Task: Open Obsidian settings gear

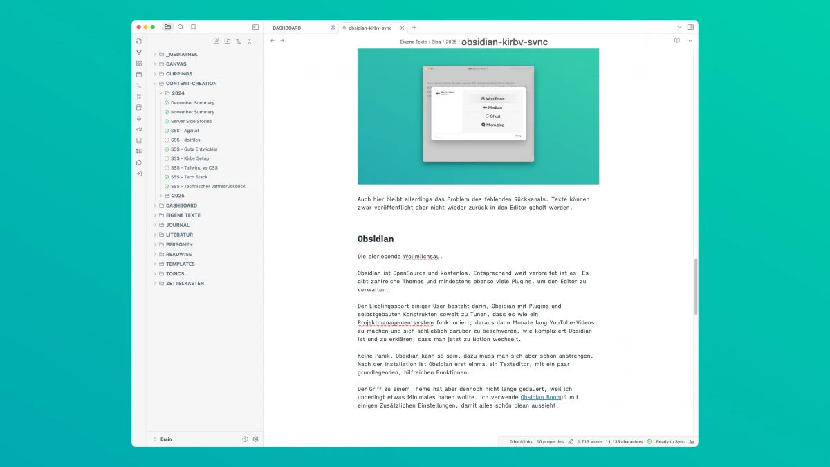Action: pos(255,439)
